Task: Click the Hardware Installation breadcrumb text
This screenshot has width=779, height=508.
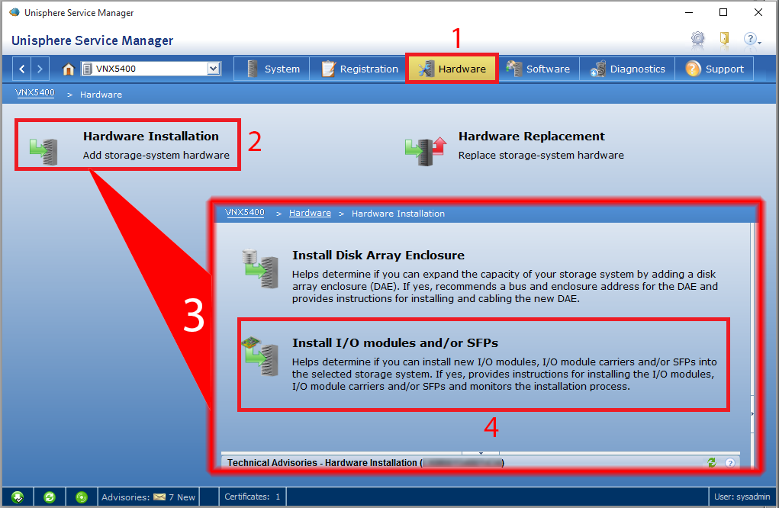Action: [x=398, y=214]
